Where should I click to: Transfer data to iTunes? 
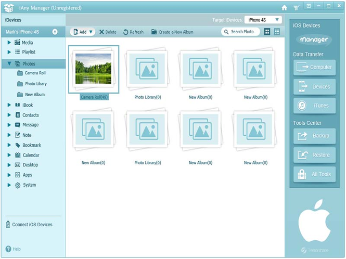tap(314, 106)
